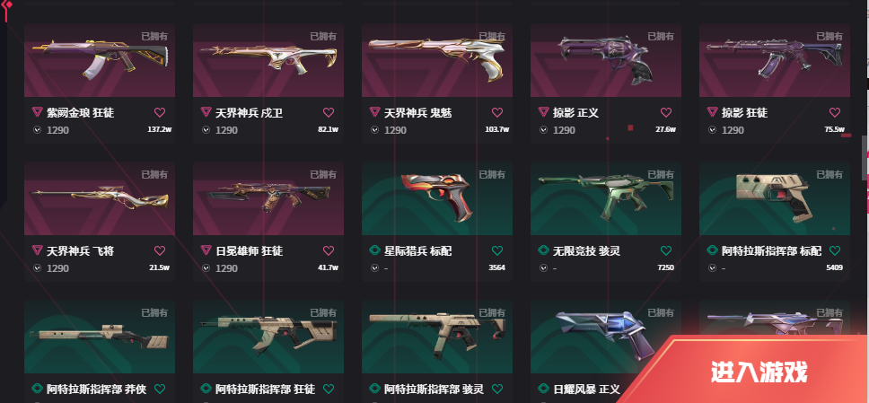Open the 天界神兵 鬼魅 weapon thumbnail
The width and height of the screenshot is (869, 403).
436,60
